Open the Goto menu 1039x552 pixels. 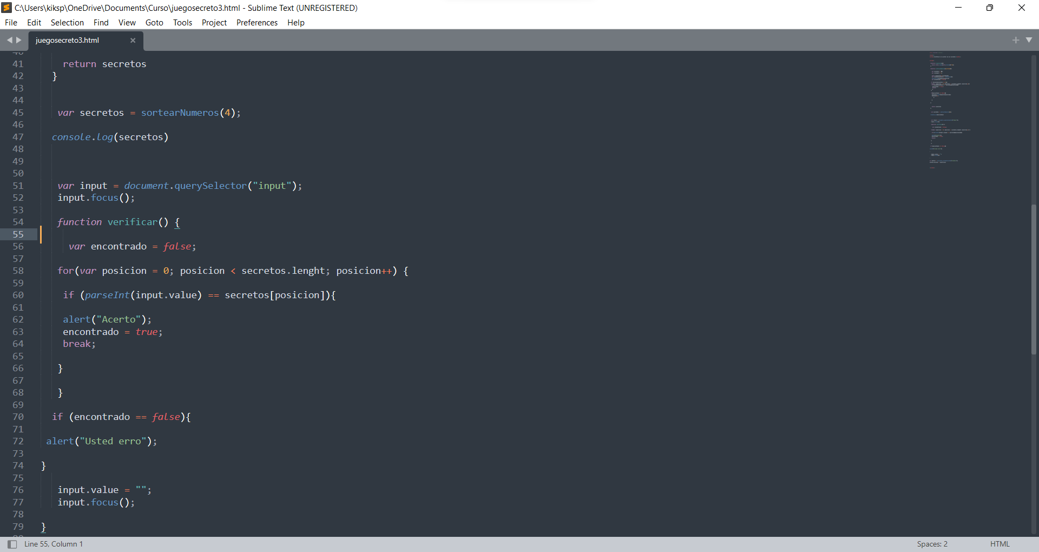pyautogui.click(x=154, y=23)
